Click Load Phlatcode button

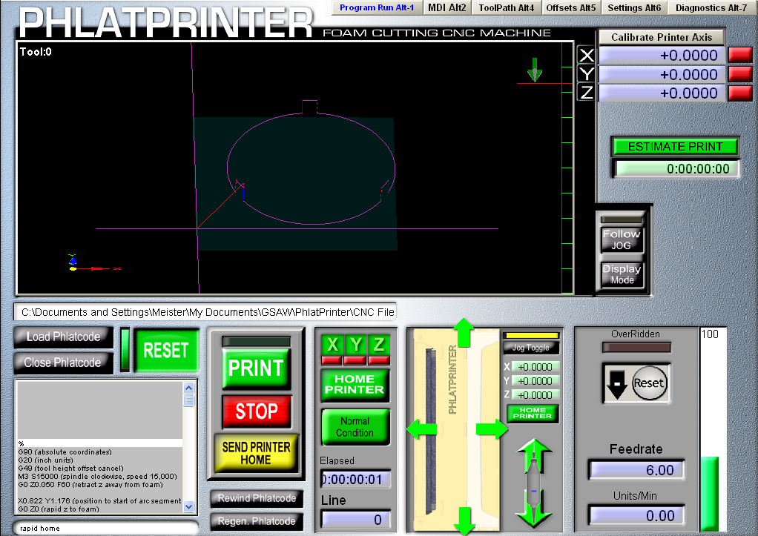tap(63, 337)
